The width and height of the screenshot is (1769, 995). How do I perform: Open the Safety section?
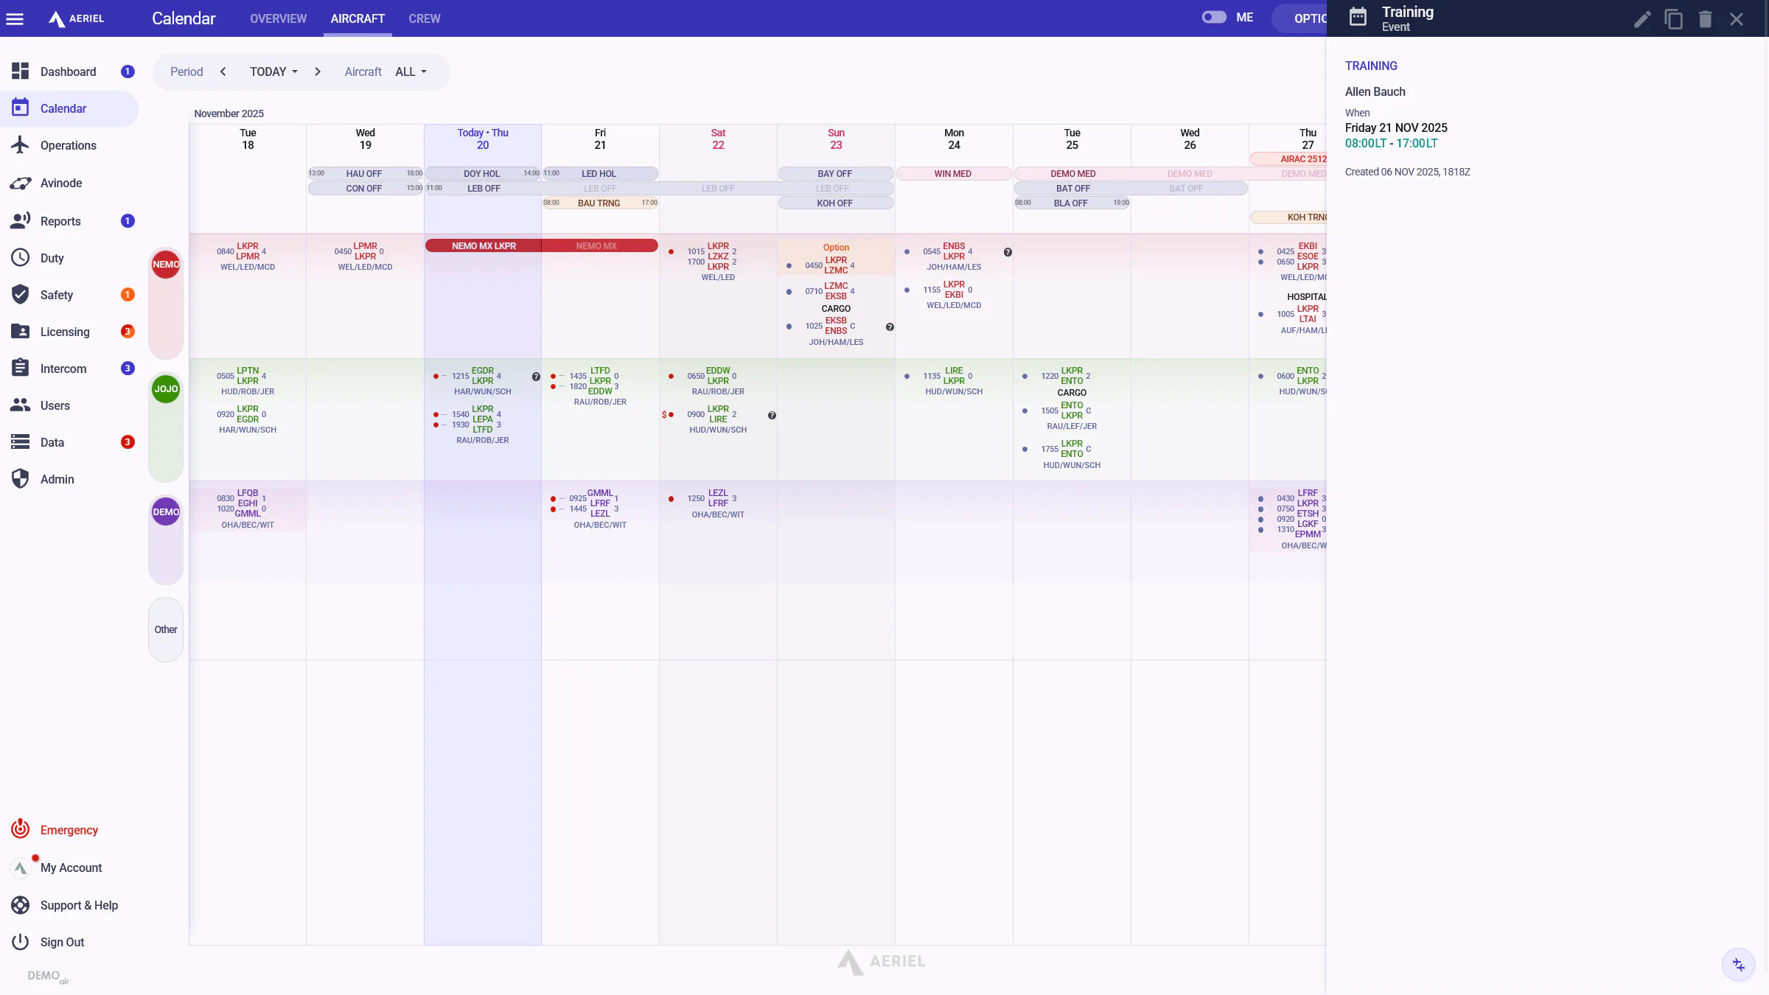coord(57,295)
